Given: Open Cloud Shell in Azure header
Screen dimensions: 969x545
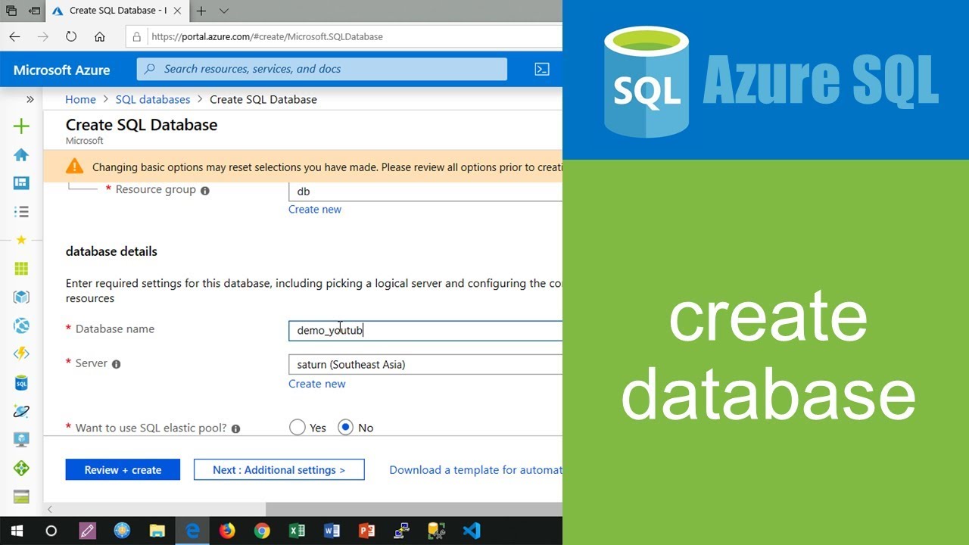Looking at the screenshot, I should click(x=542, y=69).
